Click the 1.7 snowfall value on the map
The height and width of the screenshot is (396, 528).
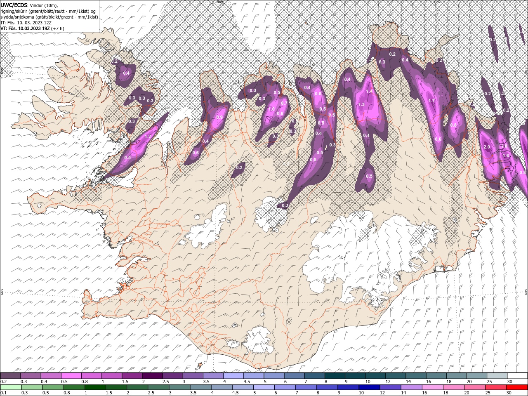point(432,101)
